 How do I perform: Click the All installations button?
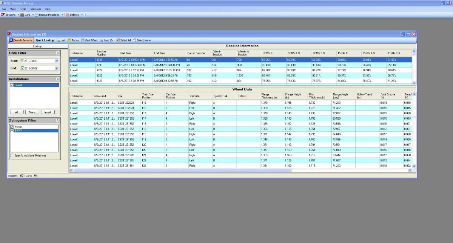(x=17, y=112)
